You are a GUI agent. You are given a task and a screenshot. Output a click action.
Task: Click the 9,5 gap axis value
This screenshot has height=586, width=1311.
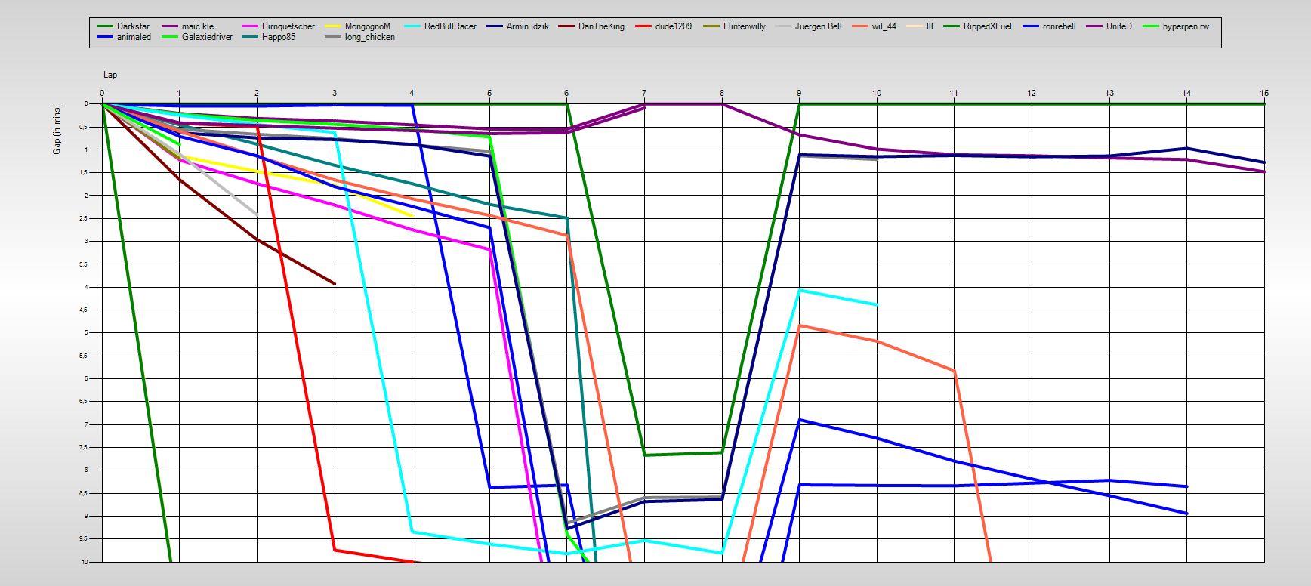tap(84, 539)
